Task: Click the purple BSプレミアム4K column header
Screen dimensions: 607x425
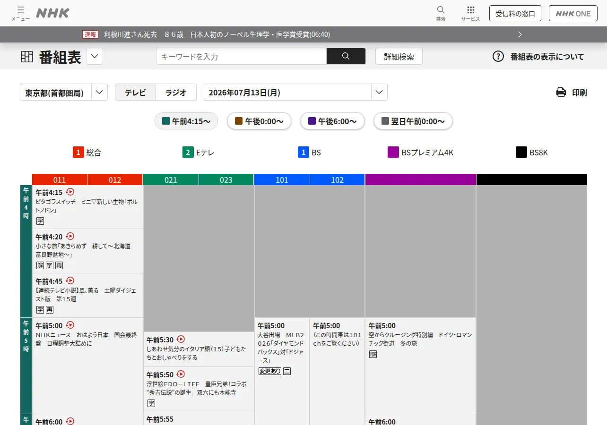Action: (421, 179)
